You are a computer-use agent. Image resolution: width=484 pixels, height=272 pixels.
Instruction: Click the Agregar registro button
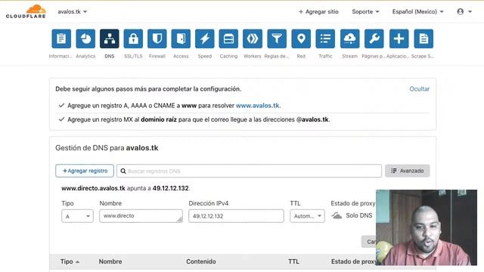coord(85,171)
